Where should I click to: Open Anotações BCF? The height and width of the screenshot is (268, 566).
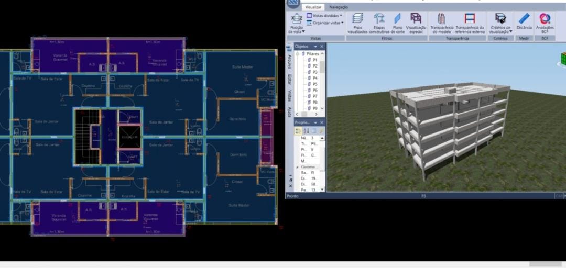(545, 23)
